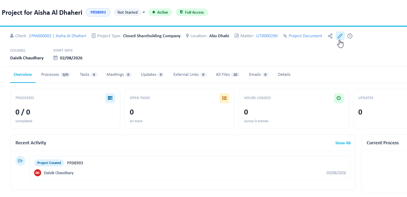
Task: Click the folder icon in Recent Activity
Action: (20, 161)
